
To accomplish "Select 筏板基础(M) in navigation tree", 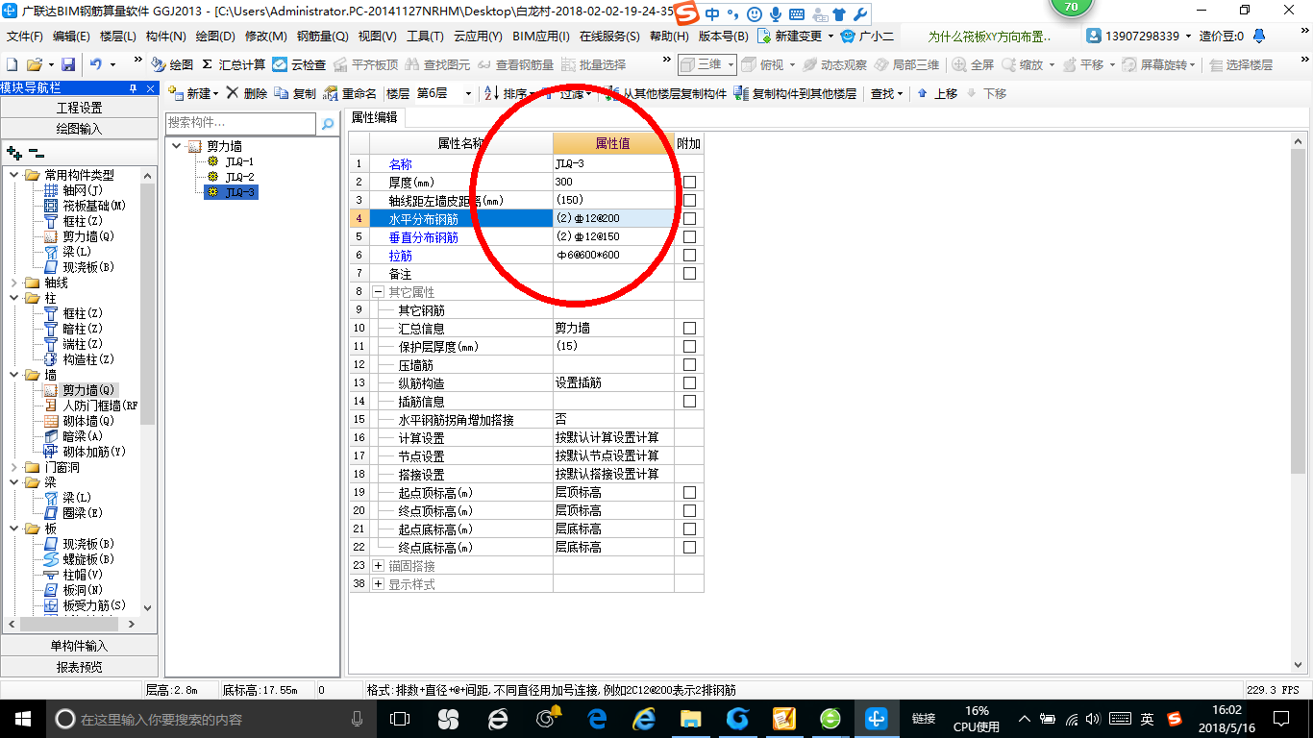I will pos(94,206).
